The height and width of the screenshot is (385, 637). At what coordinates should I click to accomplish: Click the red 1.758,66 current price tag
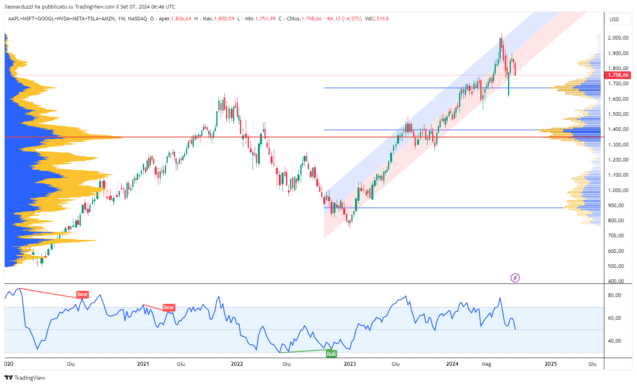click(619, 75)
